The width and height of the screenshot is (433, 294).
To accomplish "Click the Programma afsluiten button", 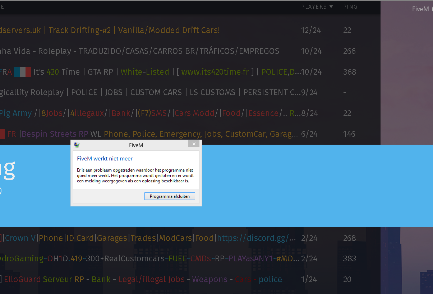I will point(170,196).
